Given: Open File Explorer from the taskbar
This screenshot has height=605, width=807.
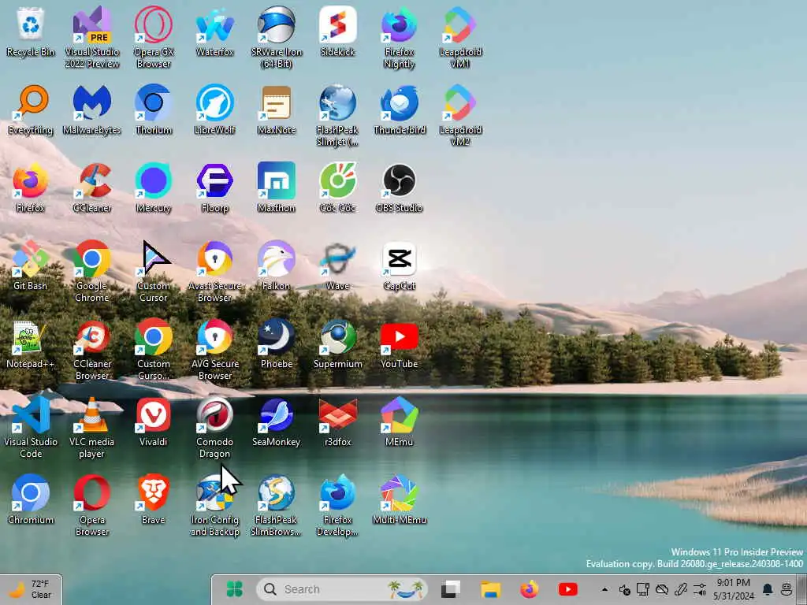Looking at the screenshot, I should tap(490, 589).
